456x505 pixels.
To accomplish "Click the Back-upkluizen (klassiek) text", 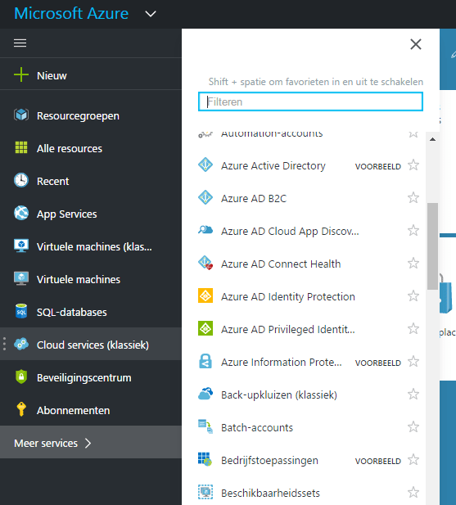I will tap(279, 395).
